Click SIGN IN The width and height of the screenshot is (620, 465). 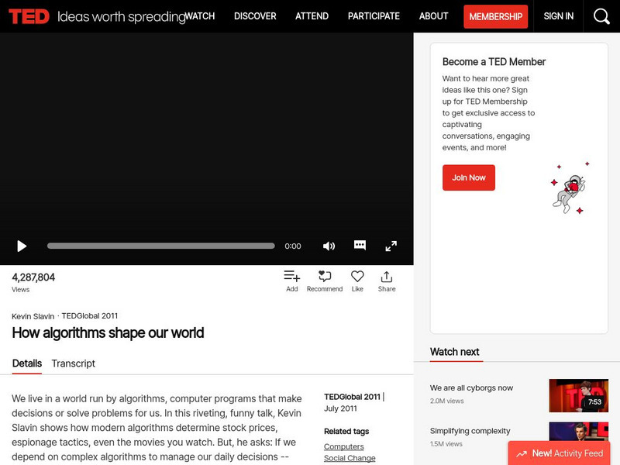558,16
